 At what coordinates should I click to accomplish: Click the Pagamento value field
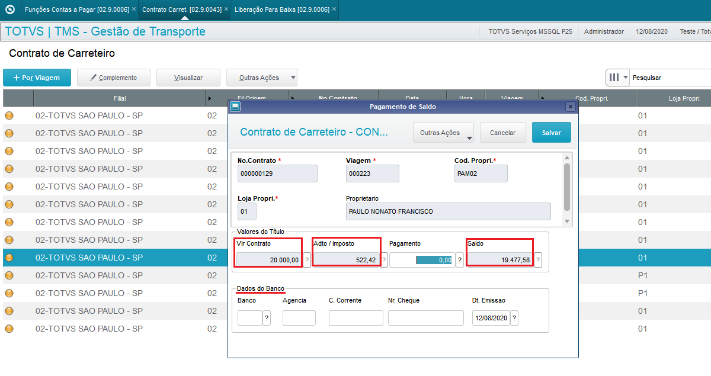[422, 260]
